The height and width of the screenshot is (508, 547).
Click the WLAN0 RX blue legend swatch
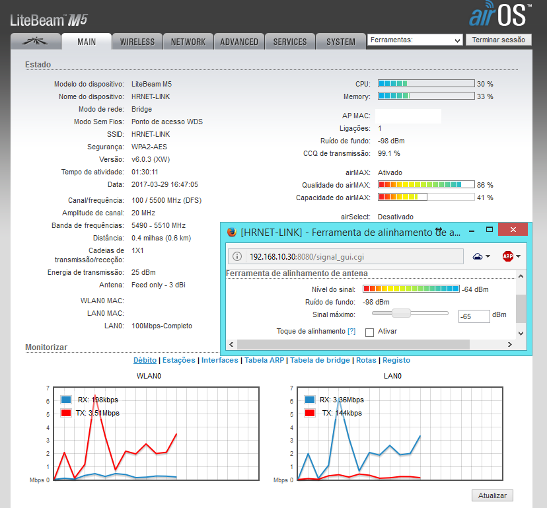point(66,400)
